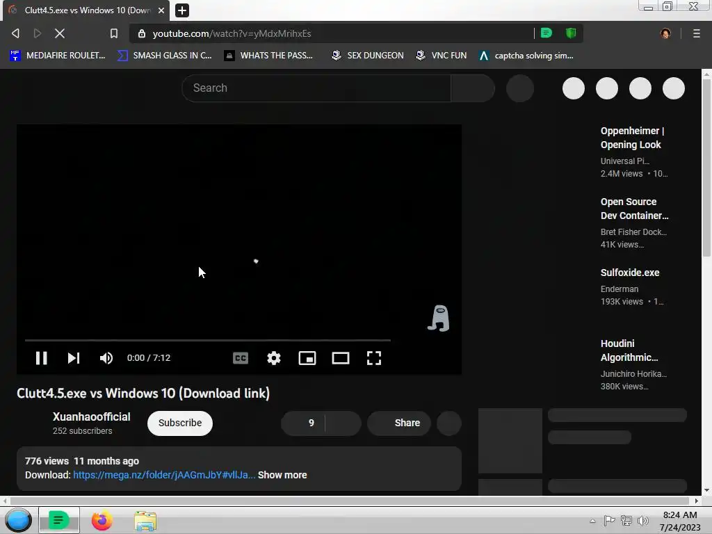The height and width of the screenshot is (534, 712).
Task: Click the 252 subscribers text
Action: pyautogui.click(x=82, y=431)
